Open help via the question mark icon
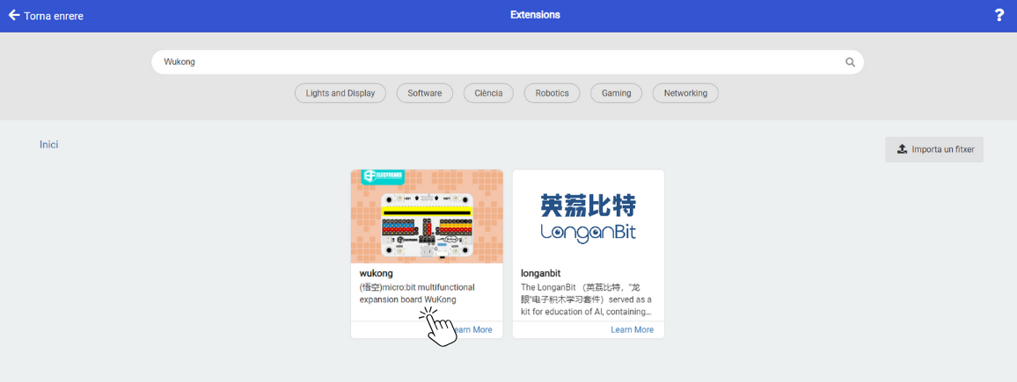Screen dimensions: 1017x382 [x=999, y=15]
